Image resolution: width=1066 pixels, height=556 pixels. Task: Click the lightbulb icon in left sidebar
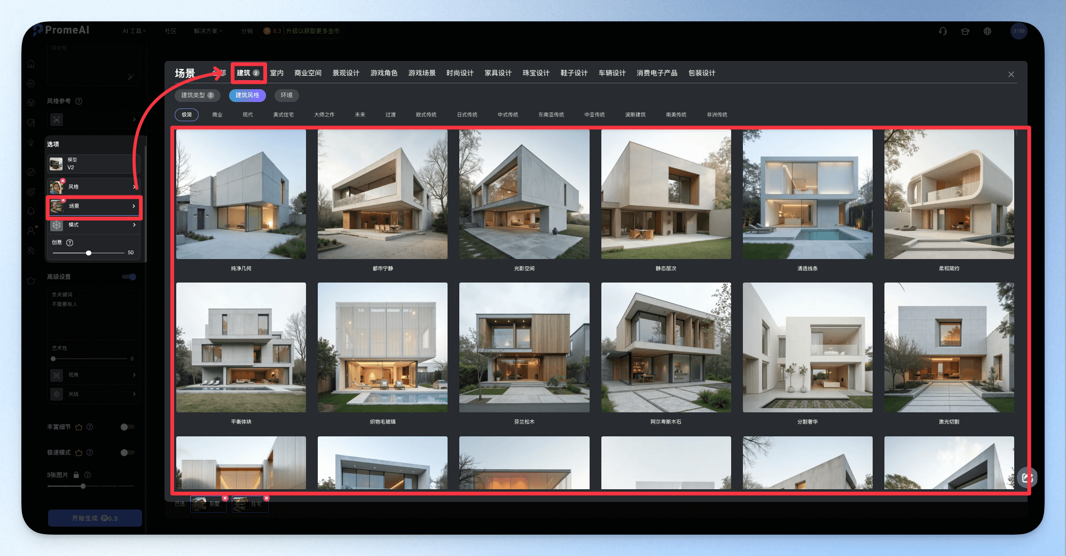pyautogui.click(x=31, y=143)
